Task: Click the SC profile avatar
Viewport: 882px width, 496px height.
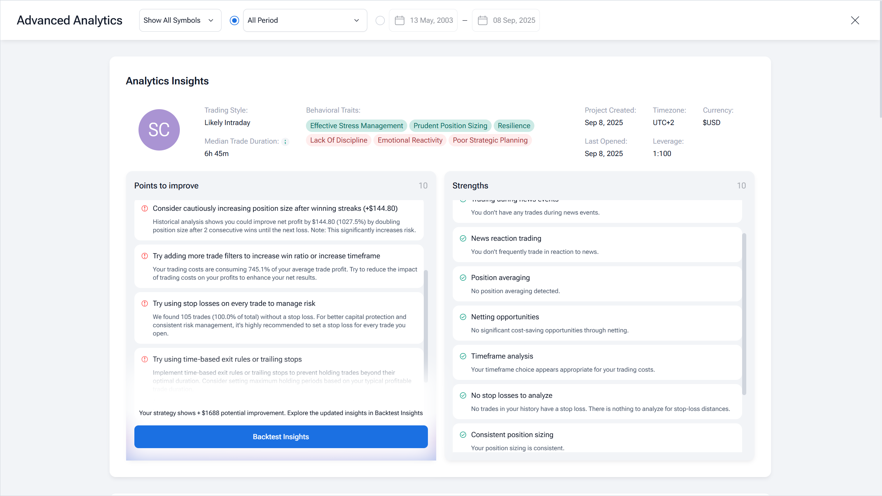Action: (159, 130)
